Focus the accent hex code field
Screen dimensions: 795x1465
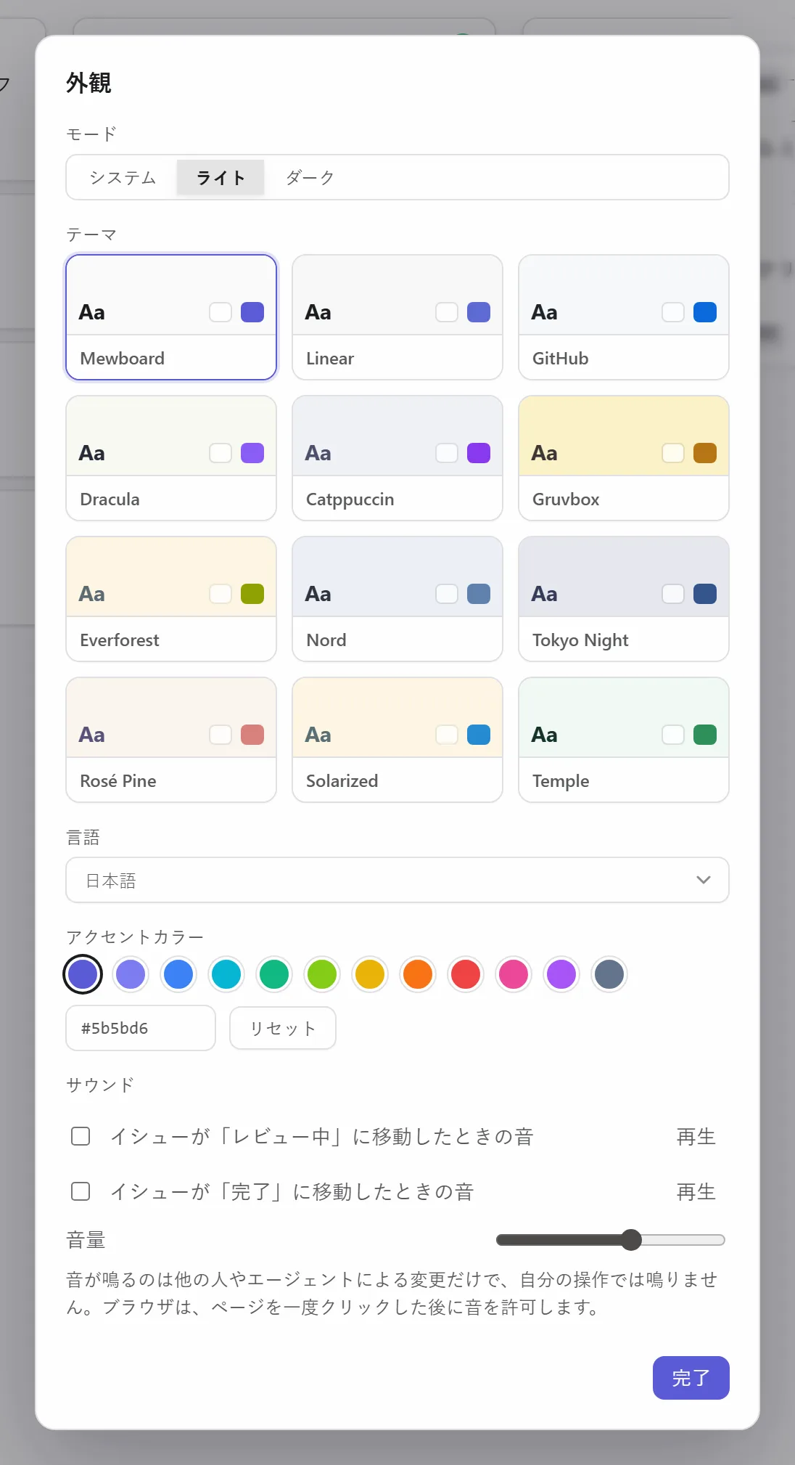point(141,1028)
